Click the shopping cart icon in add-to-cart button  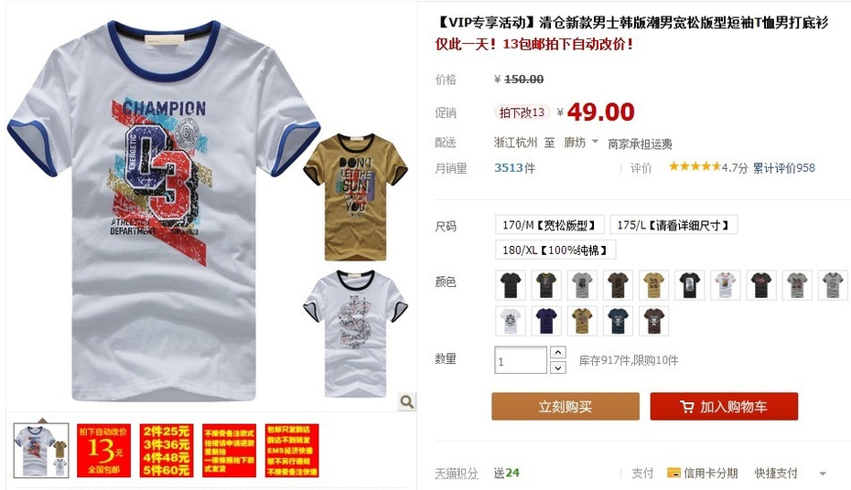coord(686,407)
